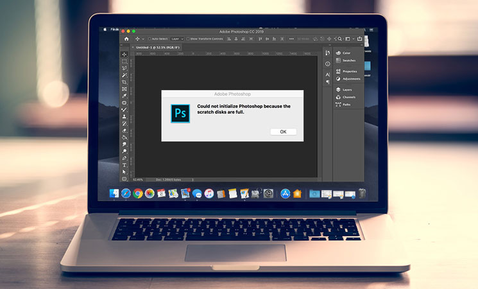Enable Show Transform Controls checkbox

pos(188,39)
